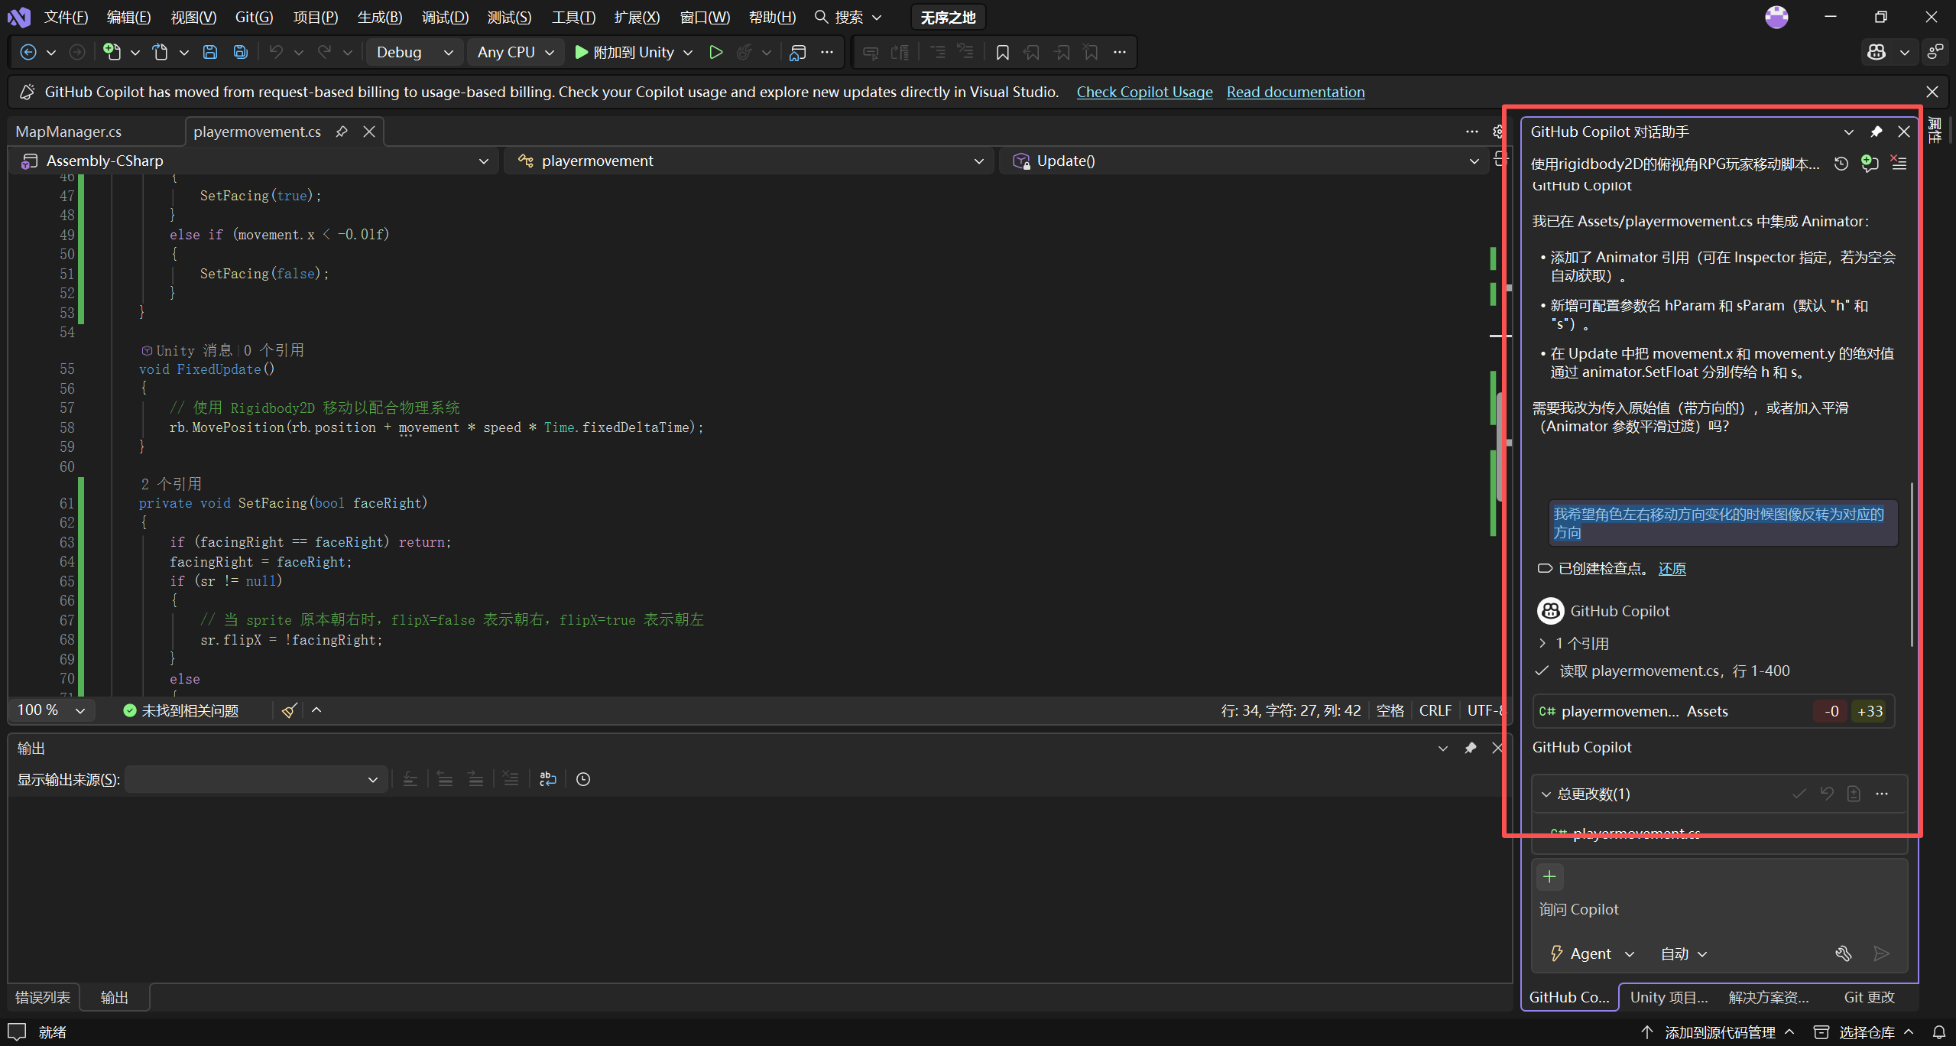Click the 询问 Copilot input field

point(1718,909)
